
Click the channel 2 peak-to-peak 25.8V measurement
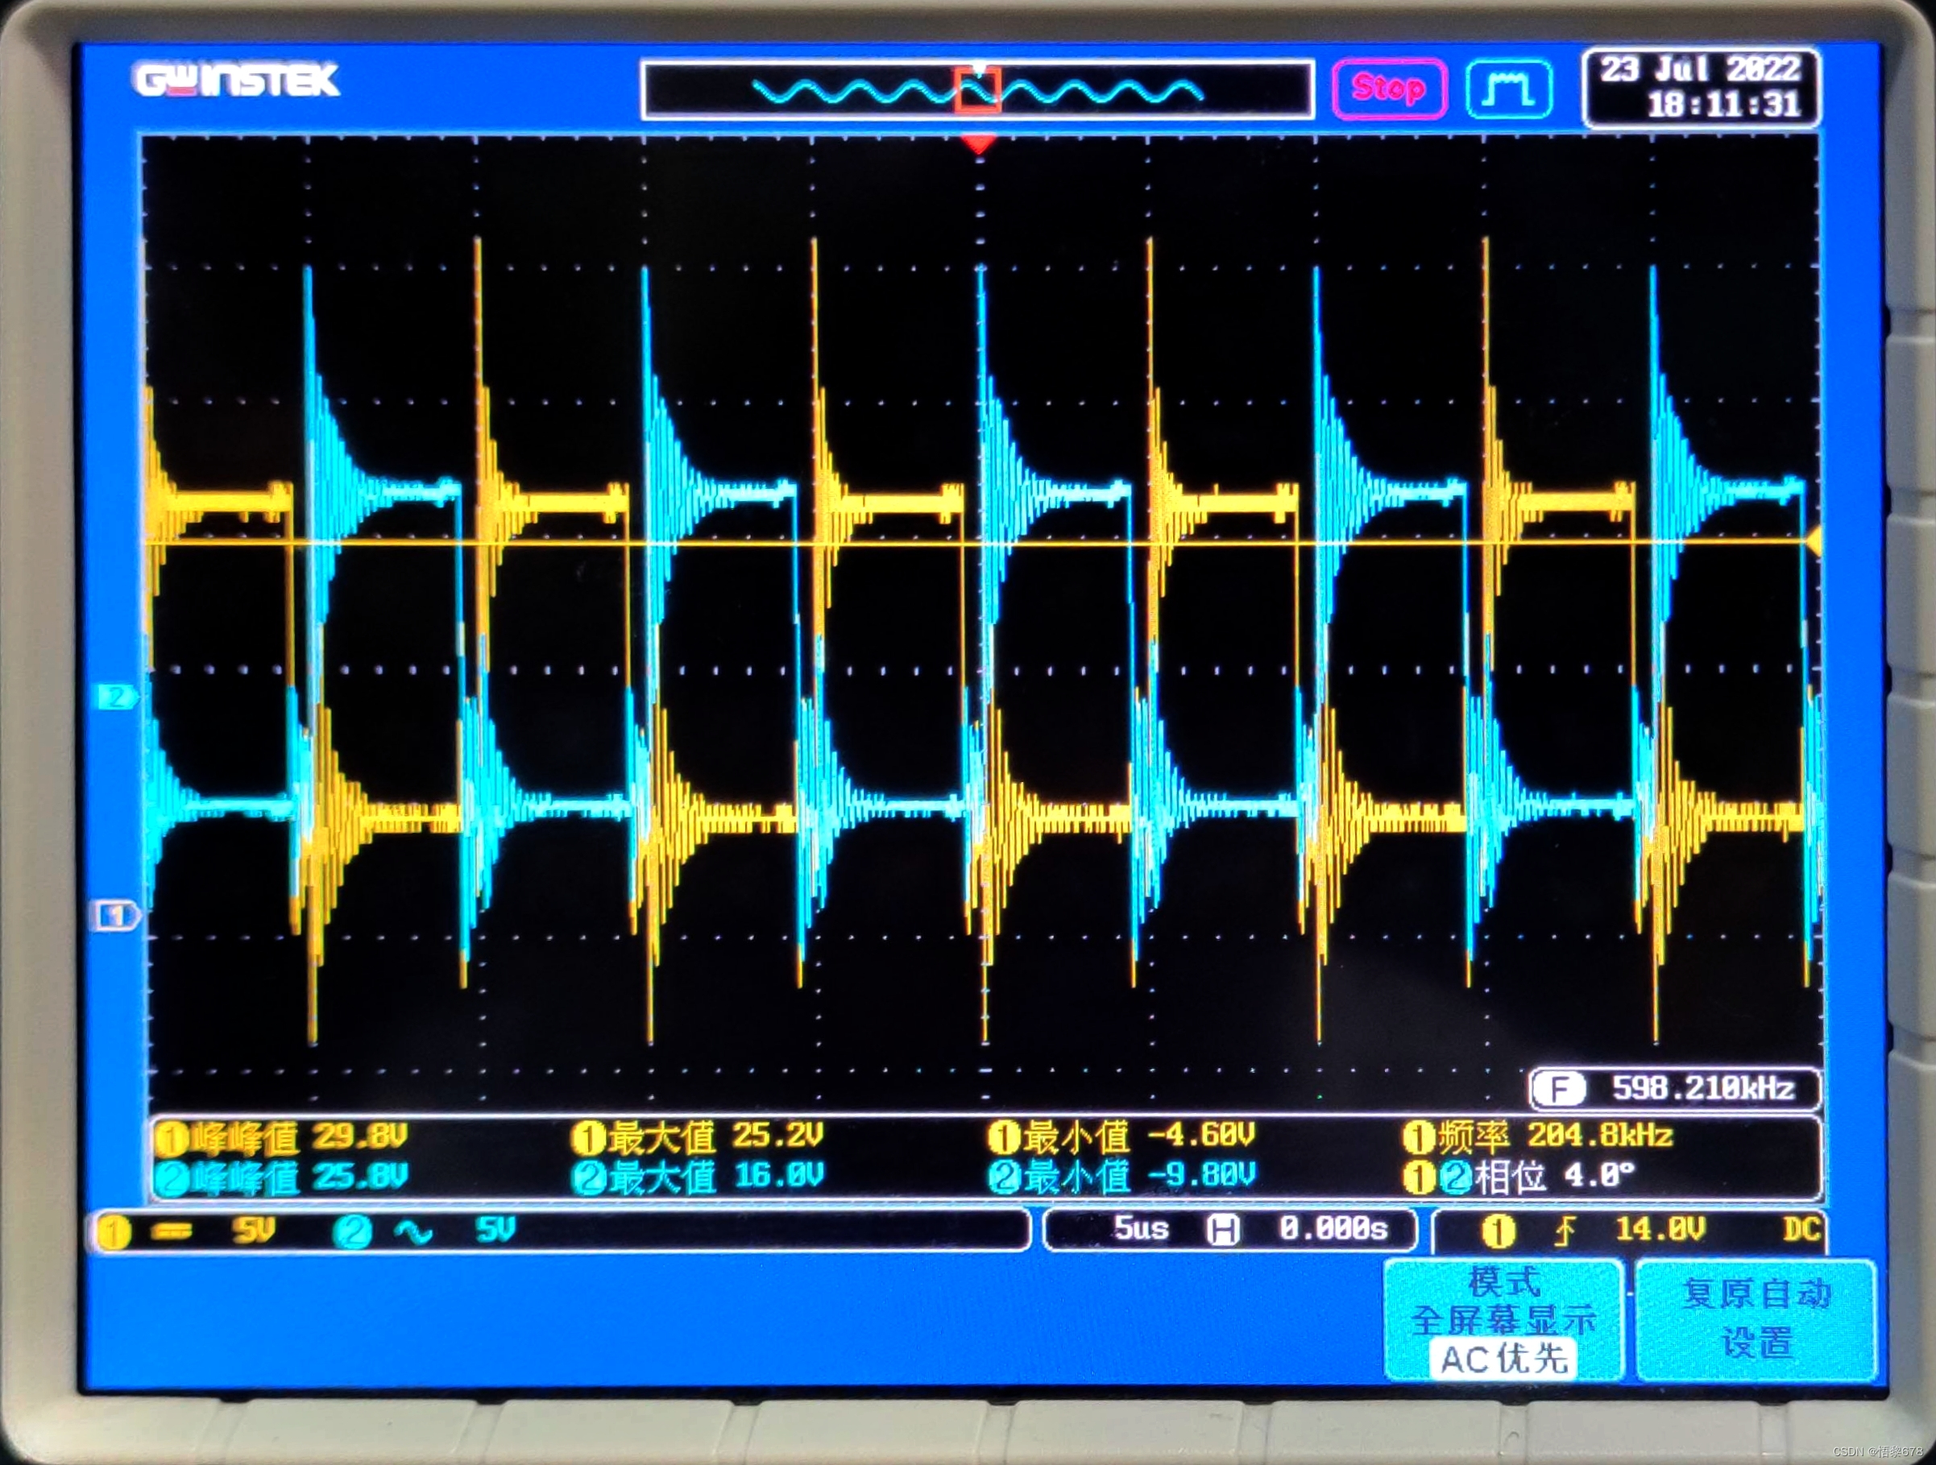click(282, 1177)
